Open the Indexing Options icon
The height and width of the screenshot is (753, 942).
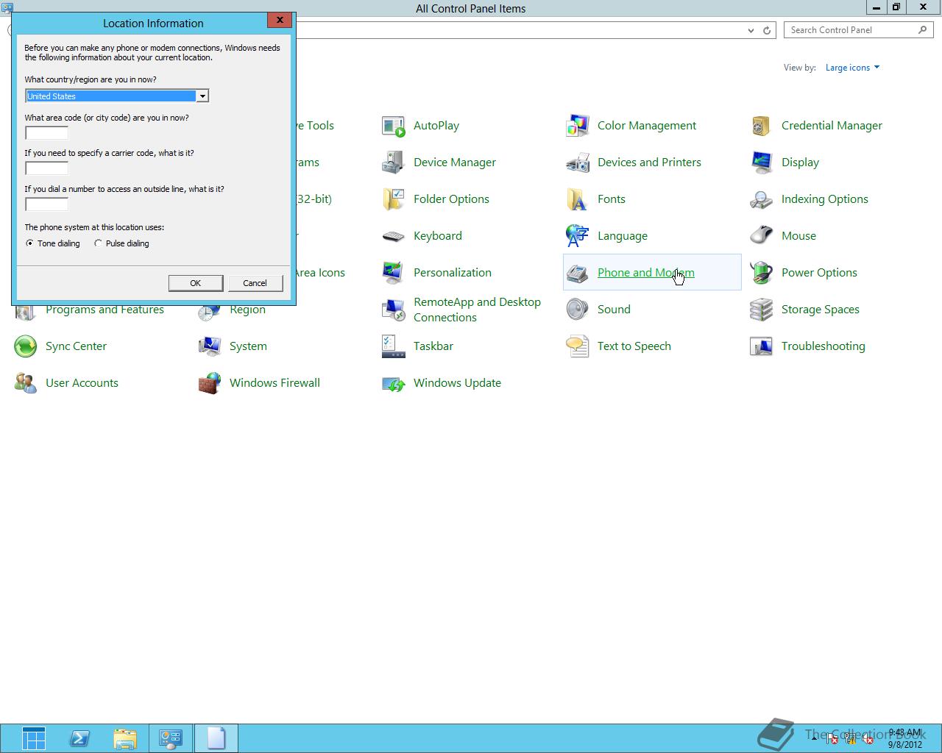pos(762,199)
